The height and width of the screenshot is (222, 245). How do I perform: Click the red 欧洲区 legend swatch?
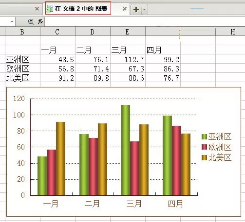[x=204, y=147]
